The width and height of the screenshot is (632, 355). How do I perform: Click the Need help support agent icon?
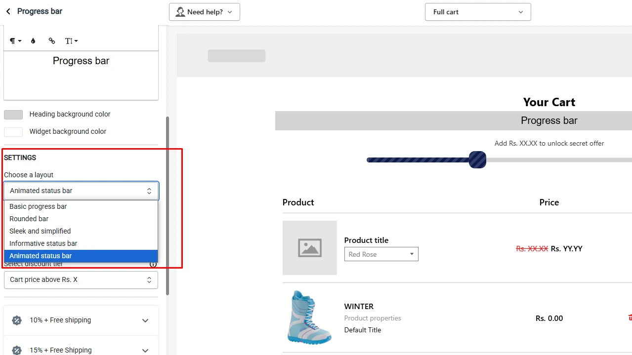[x=180, y=12]
